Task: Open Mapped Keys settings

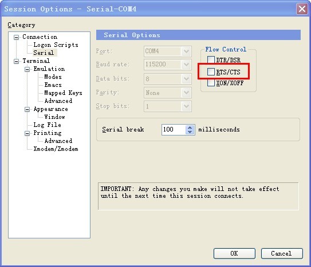Action: 63,93
